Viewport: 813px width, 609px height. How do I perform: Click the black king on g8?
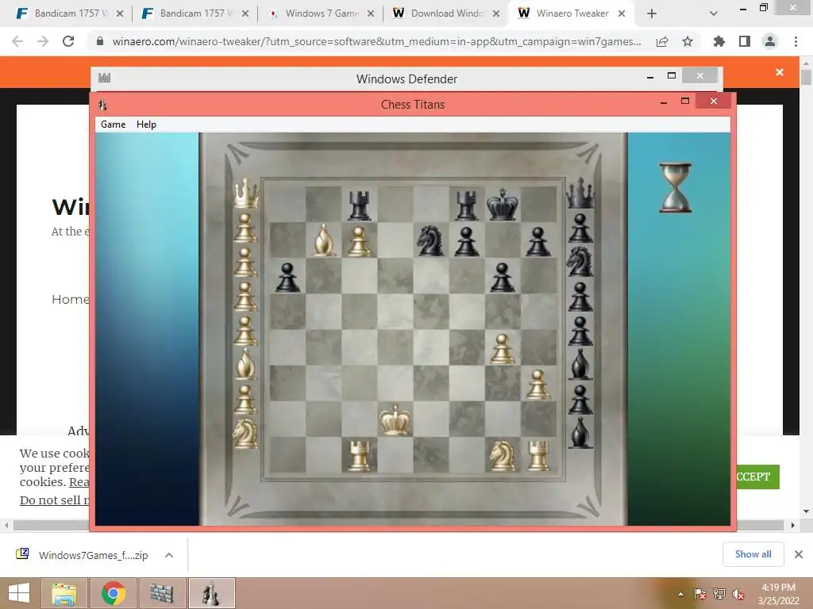point(503,204)
